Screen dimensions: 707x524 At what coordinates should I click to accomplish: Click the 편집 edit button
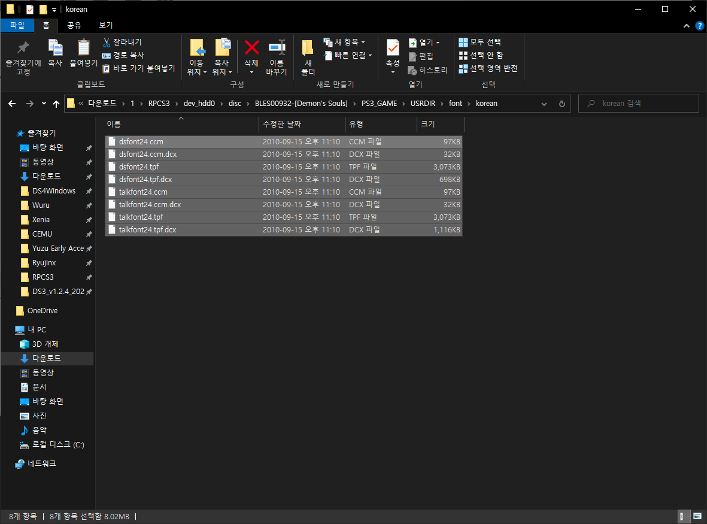tap(421, 56)
